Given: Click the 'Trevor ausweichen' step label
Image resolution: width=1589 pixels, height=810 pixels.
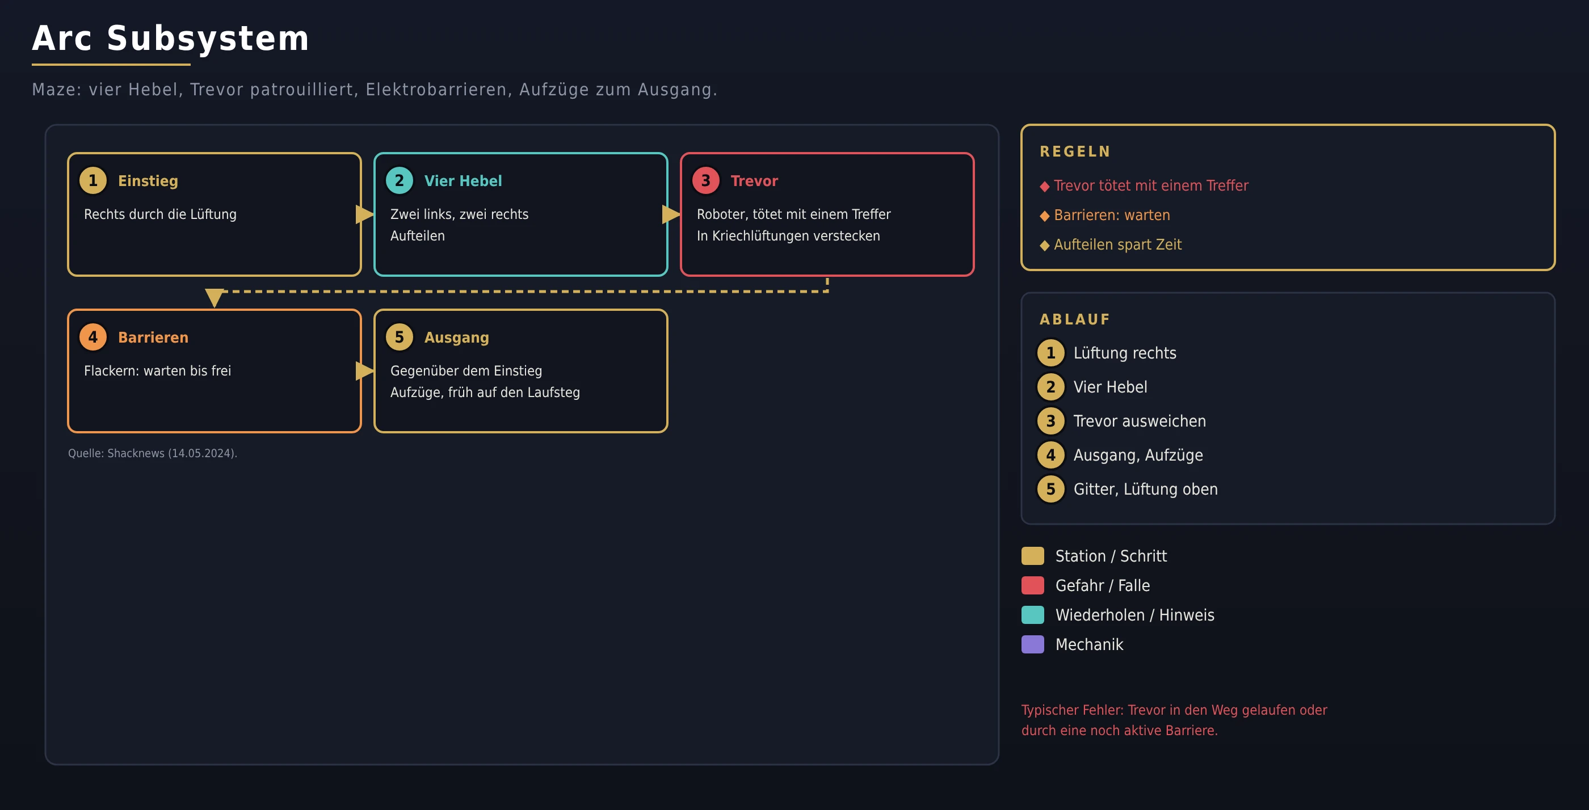Looking at the screenshot, I should 1140,421.
